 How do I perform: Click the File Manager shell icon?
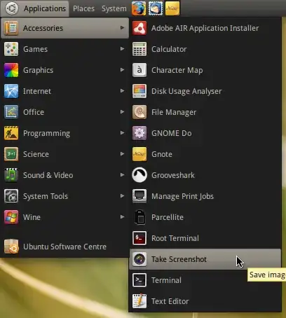(139, 112)
